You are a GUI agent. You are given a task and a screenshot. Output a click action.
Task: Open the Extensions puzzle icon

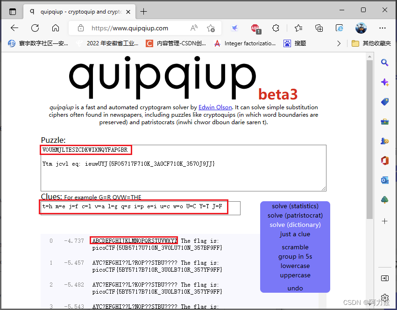[x=276, y=28]
